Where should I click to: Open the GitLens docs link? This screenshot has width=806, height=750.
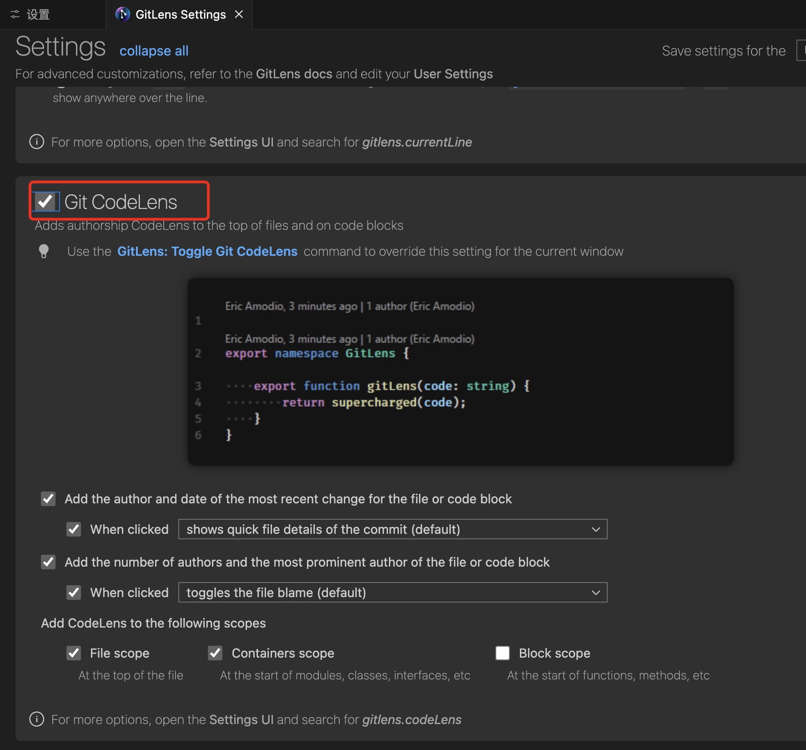tap(294, 74)
